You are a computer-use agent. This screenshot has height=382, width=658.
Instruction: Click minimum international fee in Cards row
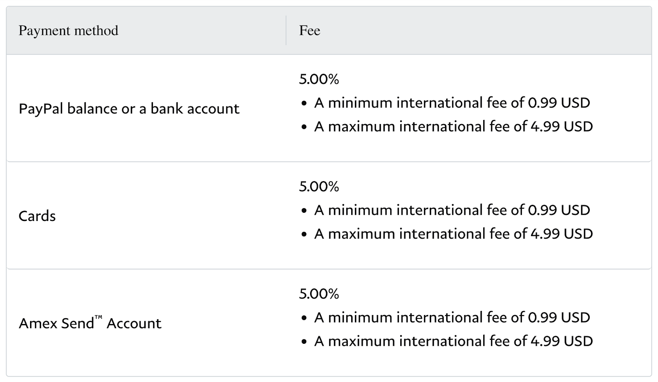pyautogui.click(x=452, y=210)
